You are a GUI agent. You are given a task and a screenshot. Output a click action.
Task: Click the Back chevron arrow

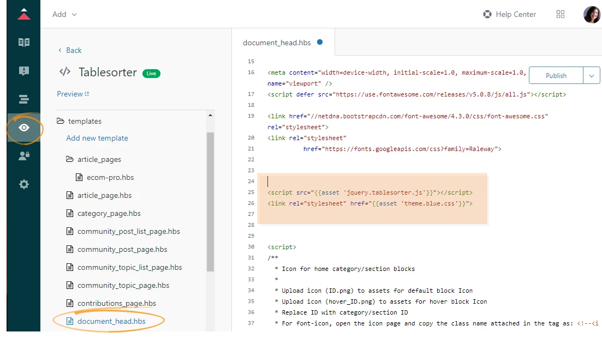pos(60,50)
